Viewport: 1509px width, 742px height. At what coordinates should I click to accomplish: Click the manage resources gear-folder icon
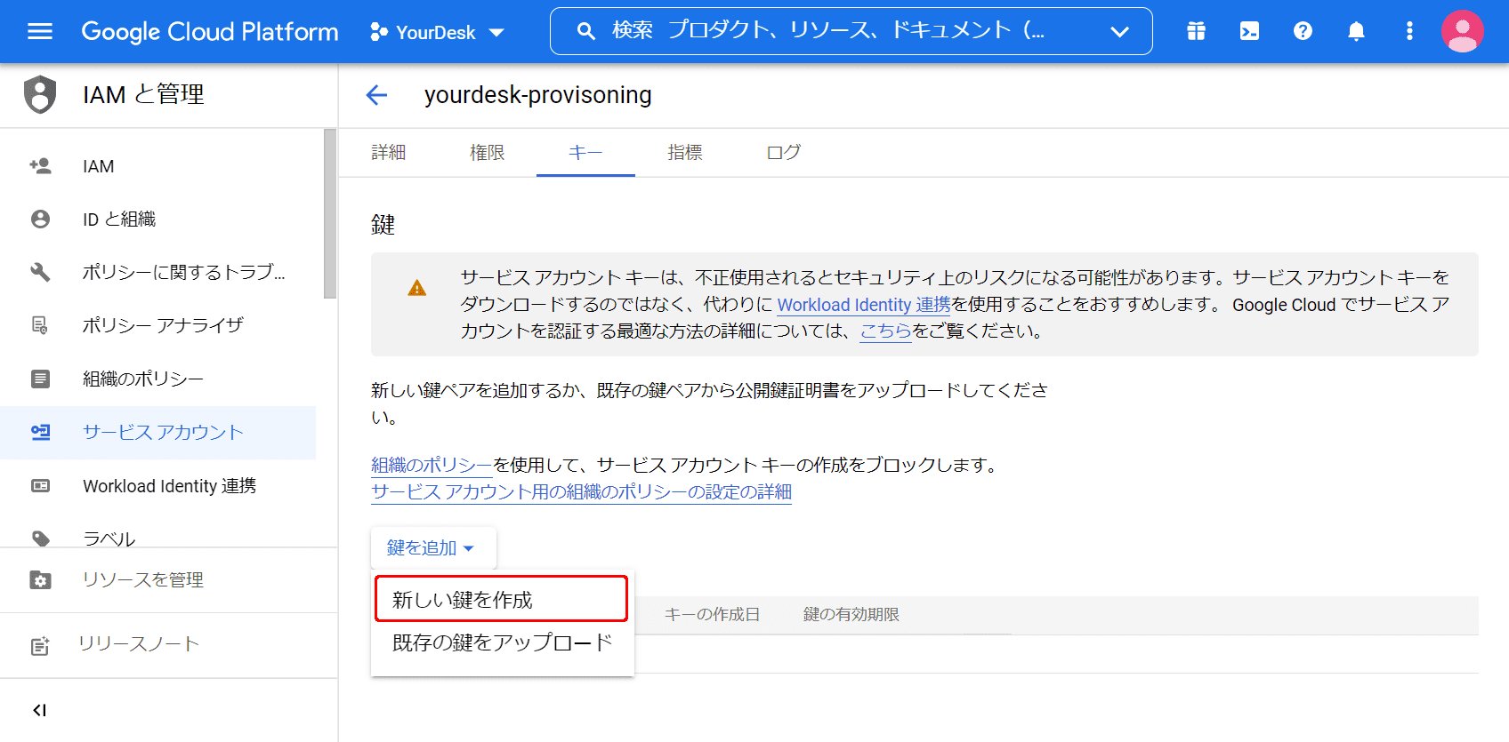pyautogui.click(x=40, y=580)
